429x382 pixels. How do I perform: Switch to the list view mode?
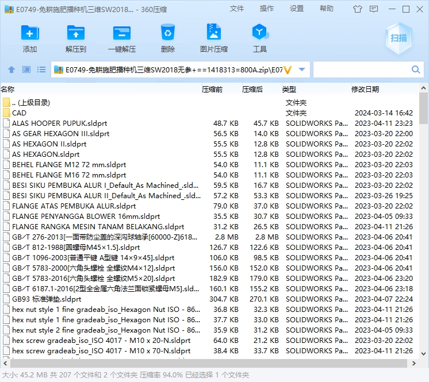tap(41, 70)
